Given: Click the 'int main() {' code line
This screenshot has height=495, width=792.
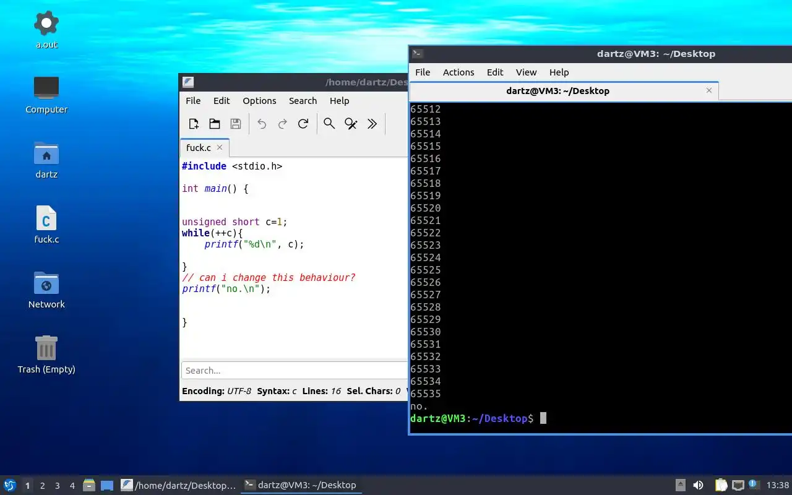Looking at the screenshot, I should click(215, 188).
